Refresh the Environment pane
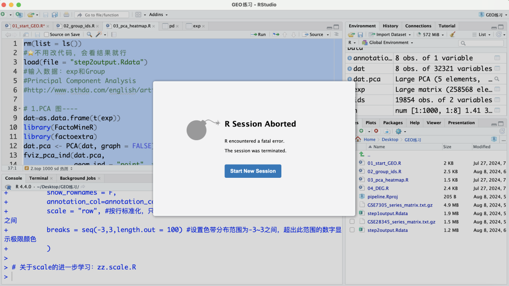Image resolution: width=509 pixels, height=286 pixels. [x=499, y=34]
